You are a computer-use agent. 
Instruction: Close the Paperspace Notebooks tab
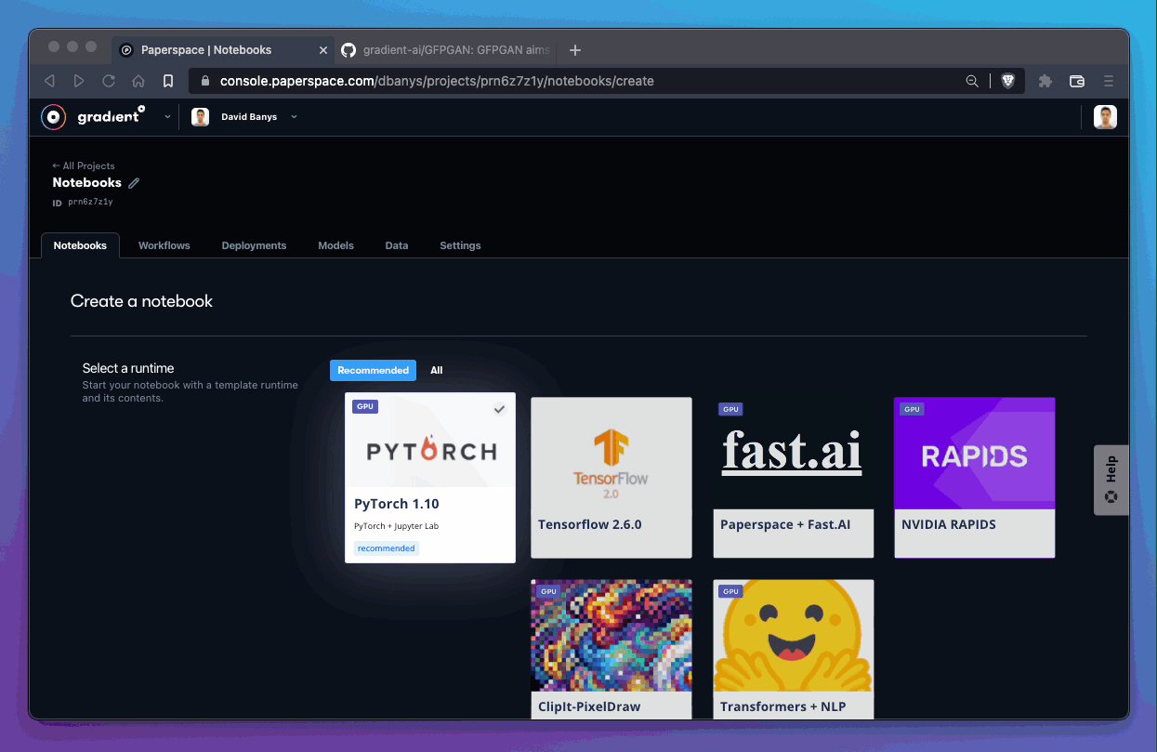pyautogui.click(x=323, y=50)
